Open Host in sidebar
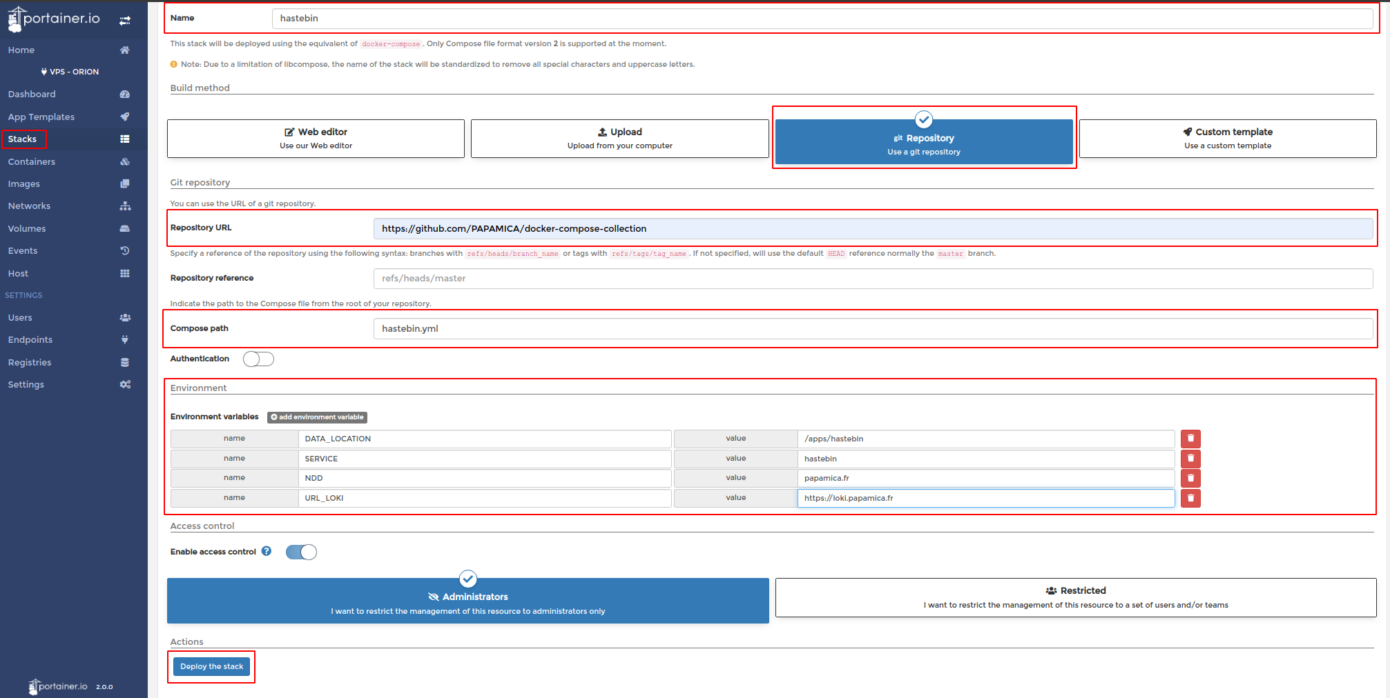The height and width of the screenshot is (698, 1390). (18, 273)
